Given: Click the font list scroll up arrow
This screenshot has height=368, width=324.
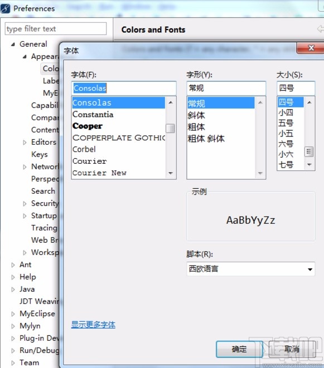Looking at the screenshot, I should pos(171,102).
